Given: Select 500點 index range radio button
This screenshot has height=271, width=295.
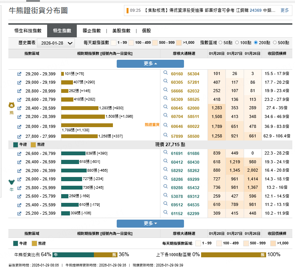Looking at the screenshot, I should pyautogui.click(x=275, y=43).
